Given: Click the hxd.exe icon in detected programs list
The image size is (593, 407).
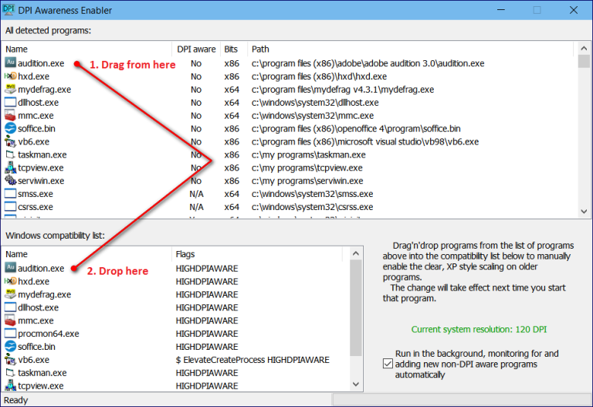Looking at the screenshot, I should pos(10,76).
